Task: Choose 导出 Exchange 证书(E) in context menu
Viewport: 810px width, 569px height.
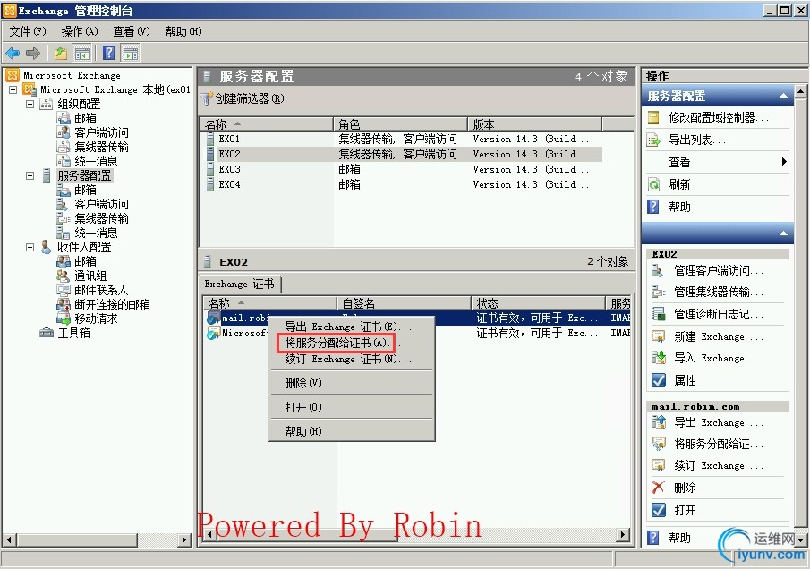Action: pos(351,327)
